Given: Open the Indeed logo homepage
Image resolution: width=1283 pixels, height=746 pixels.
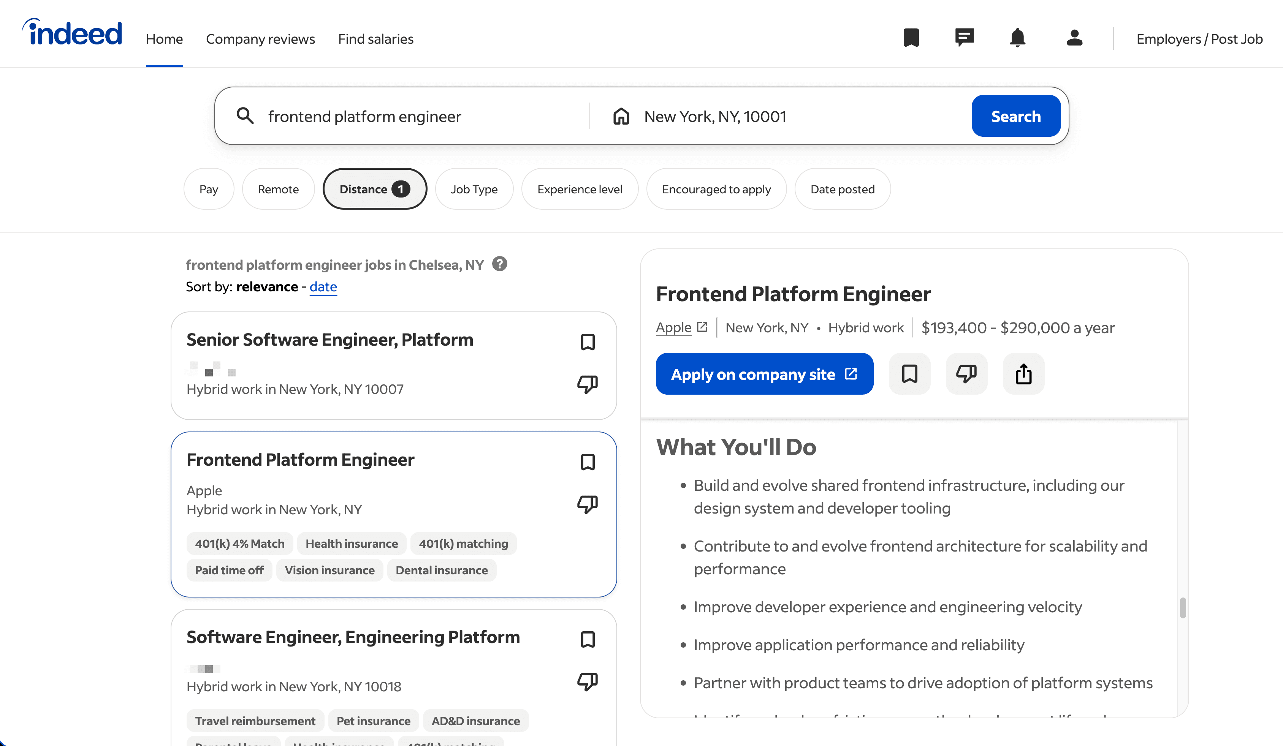Looking at the screenshot, I should click(x=72, y=32).
